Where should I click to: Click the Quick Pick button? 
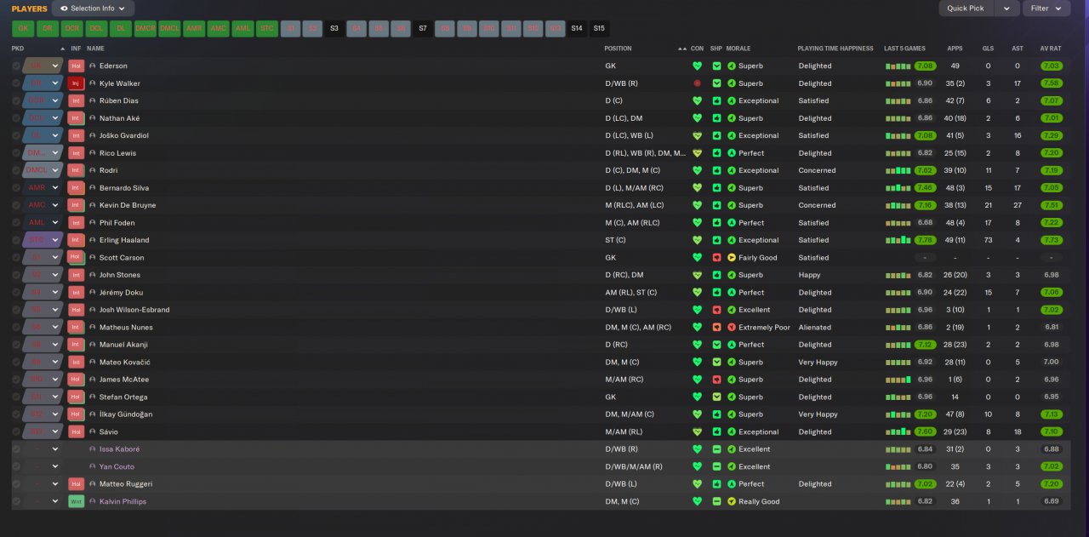pyautogui.click(x=966, y=9)
